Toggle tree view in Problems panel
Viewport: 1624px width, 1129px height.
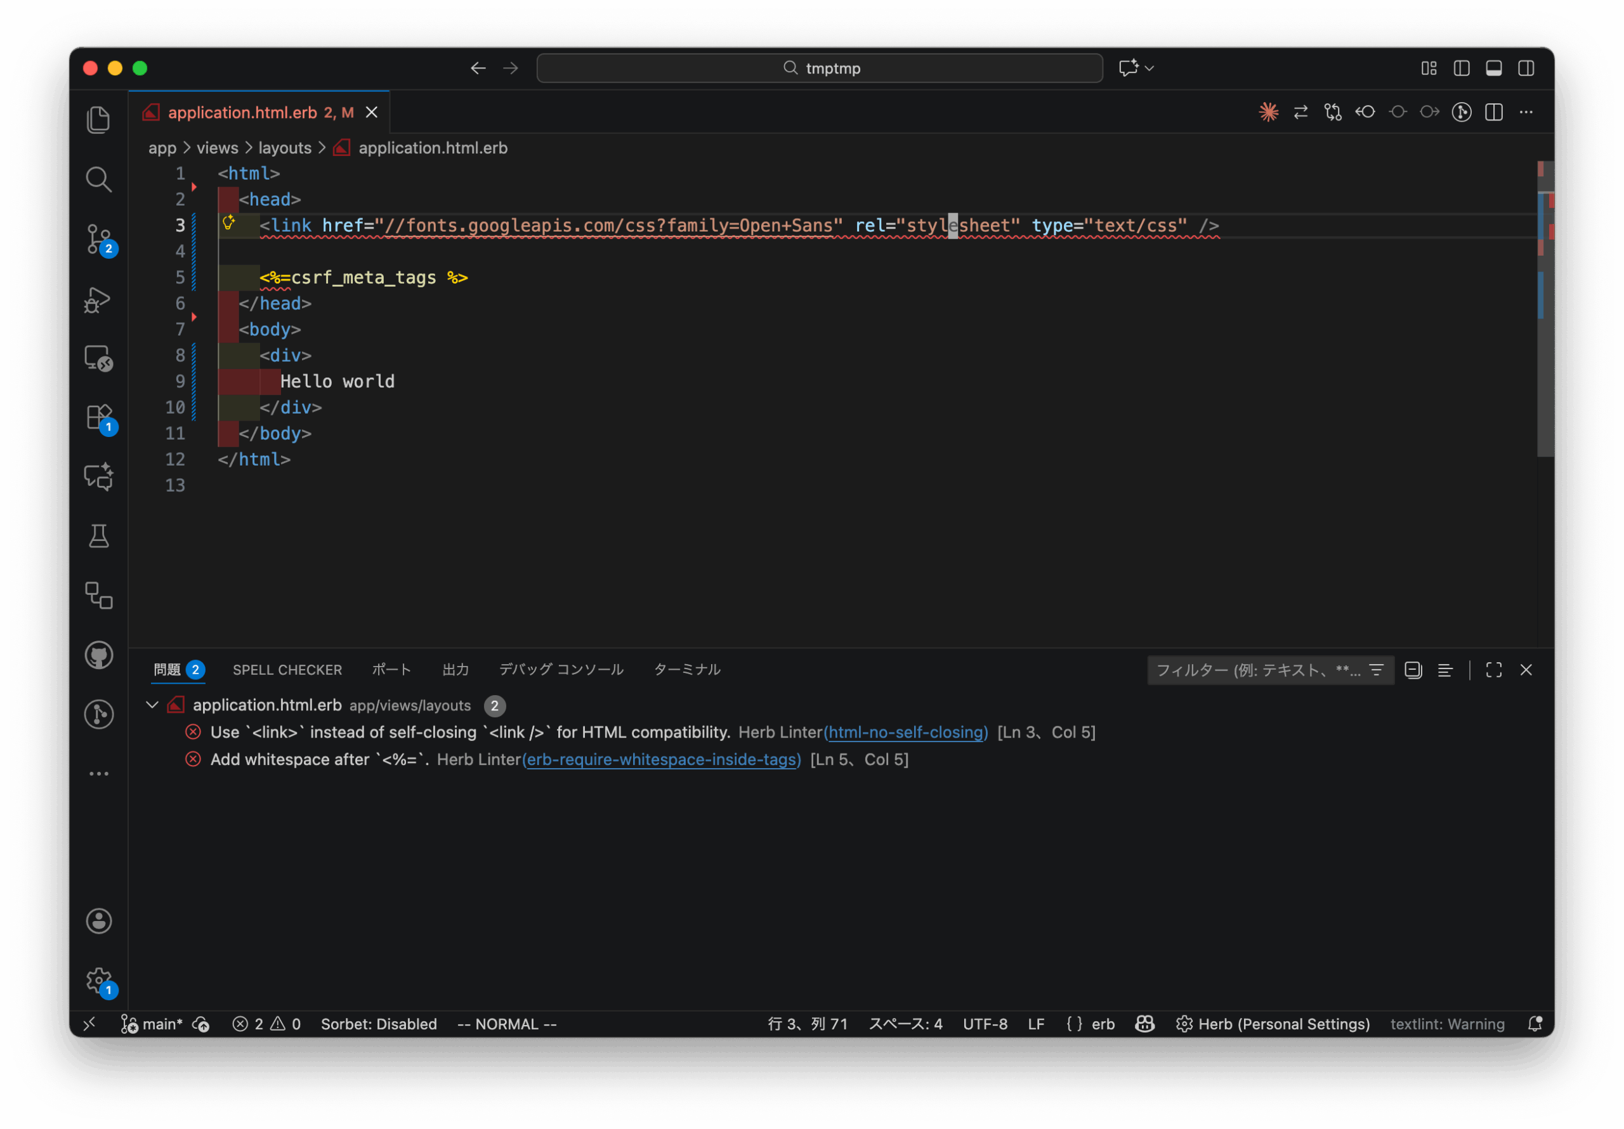[x=1445, y=670]
